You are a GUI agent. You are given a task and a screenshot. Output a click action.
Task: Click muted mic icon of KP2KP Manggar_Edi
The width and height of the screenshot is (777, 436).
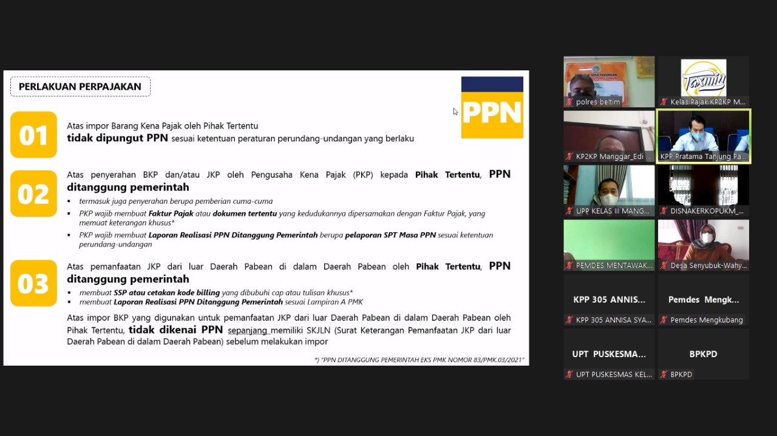[x=569, y=156]
